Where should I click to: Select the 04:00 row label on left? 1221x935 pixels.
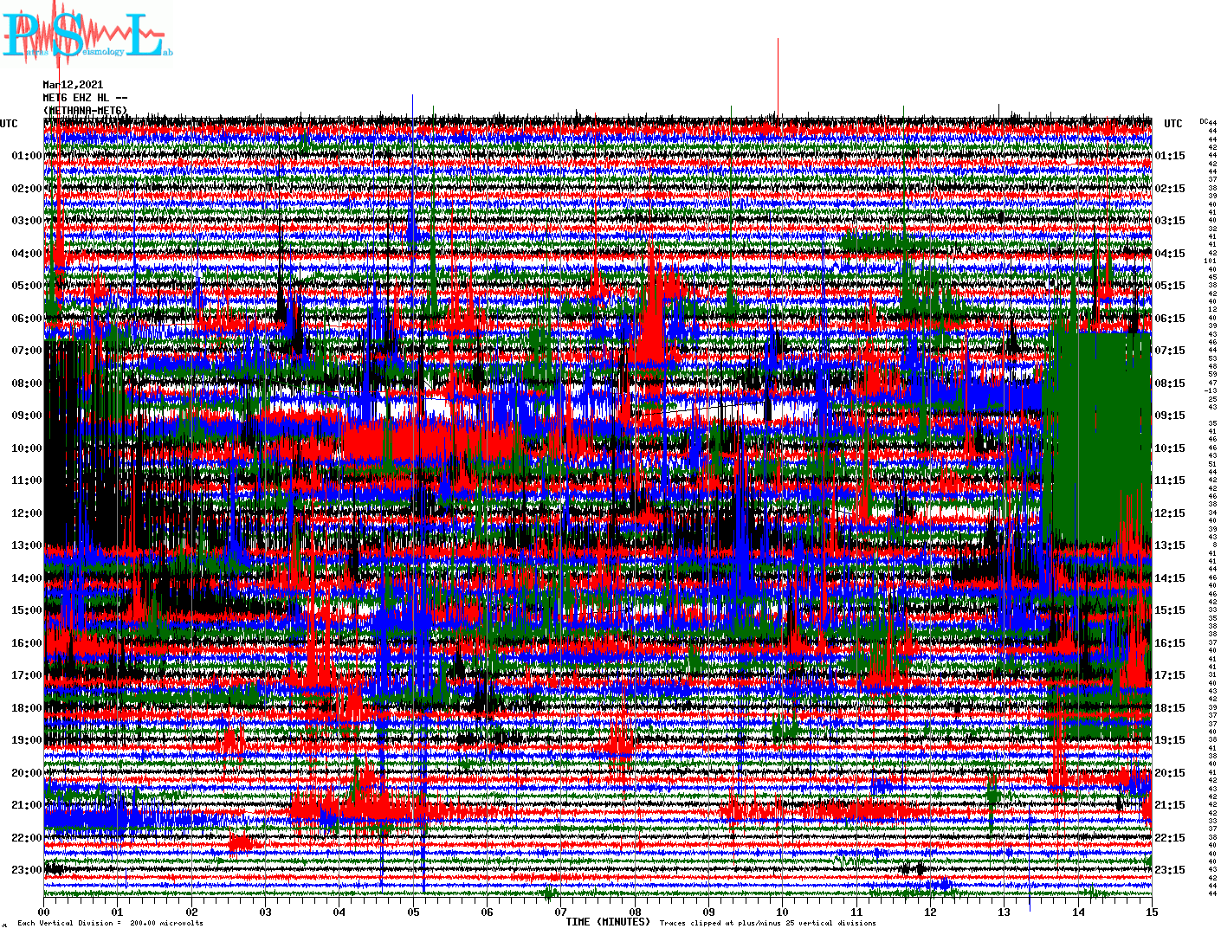pos(26,254)
